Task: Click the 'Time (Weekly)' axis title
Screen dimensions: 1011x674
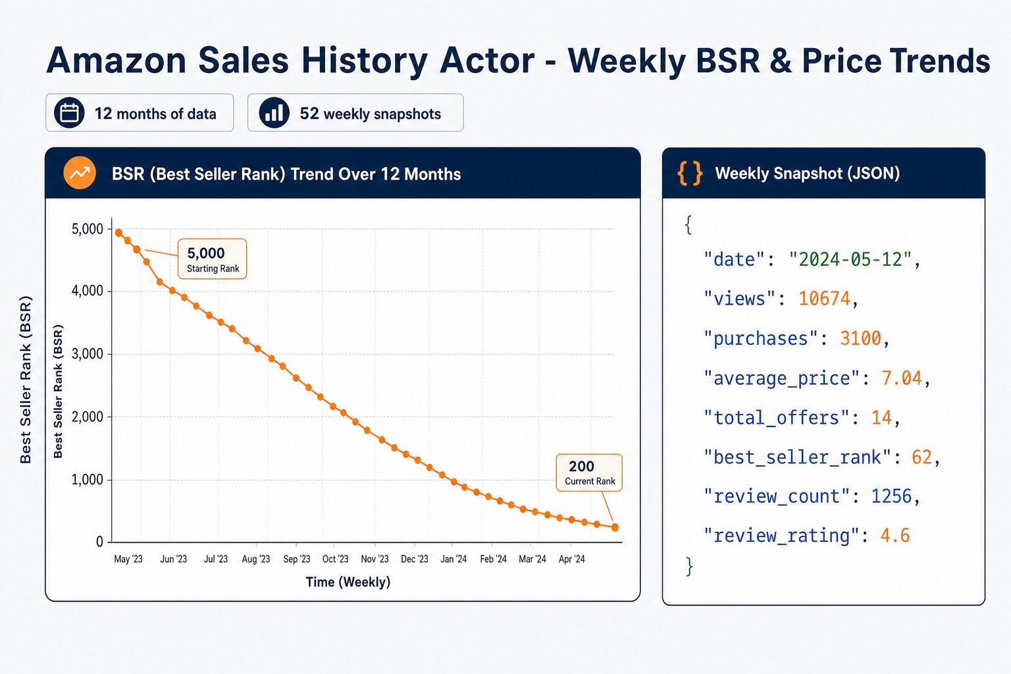Action: click(x=348, y=582)
